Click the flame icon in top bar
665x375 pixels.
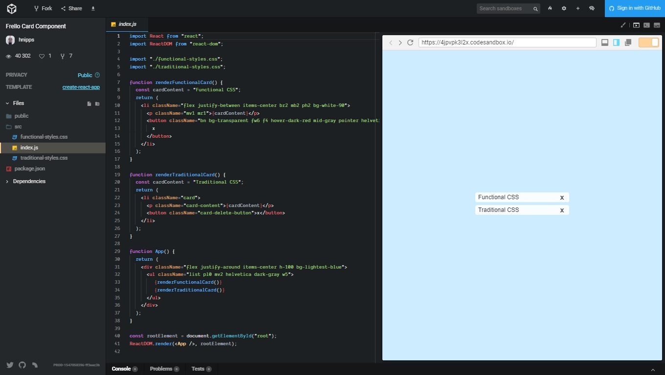coord(550,8)
